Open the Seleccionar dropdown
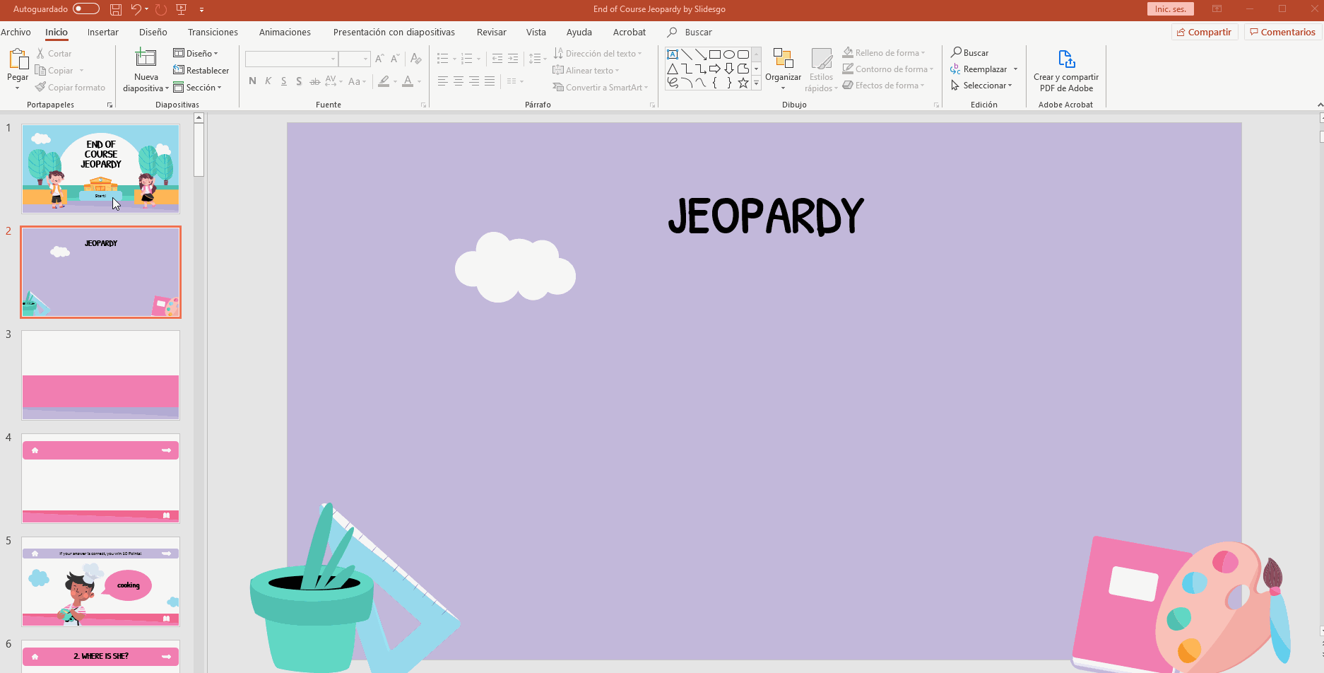The image size is (1324, 673). (x=981, y=86)
